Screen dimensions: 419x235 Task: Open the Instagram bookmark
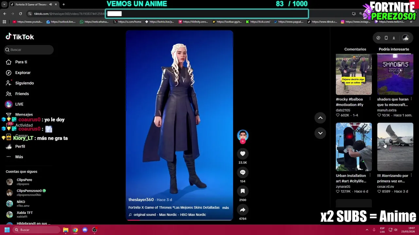point(355,22)
